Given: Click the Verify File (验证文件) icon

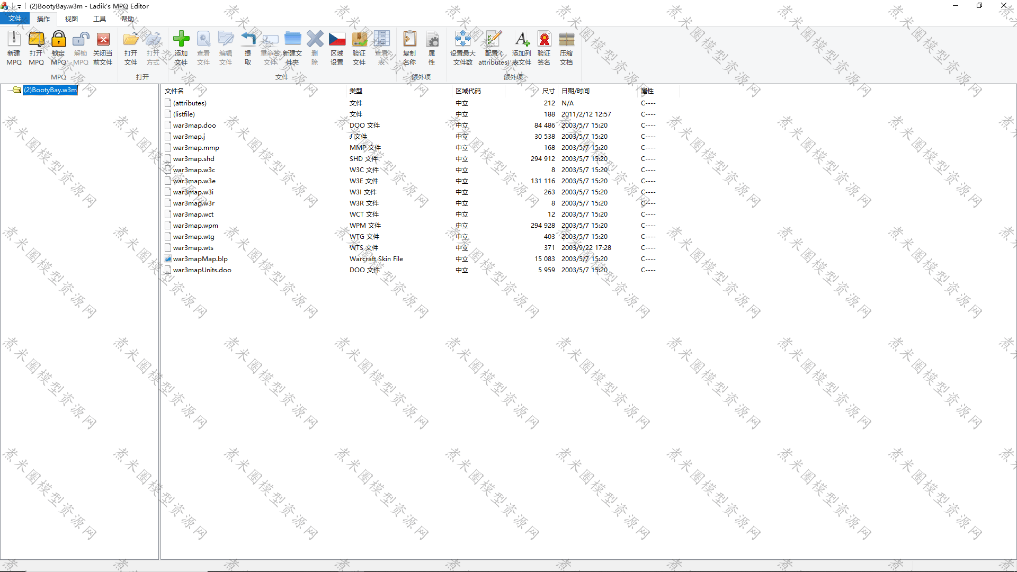Looking at the screenshot, I should (359, 39).
